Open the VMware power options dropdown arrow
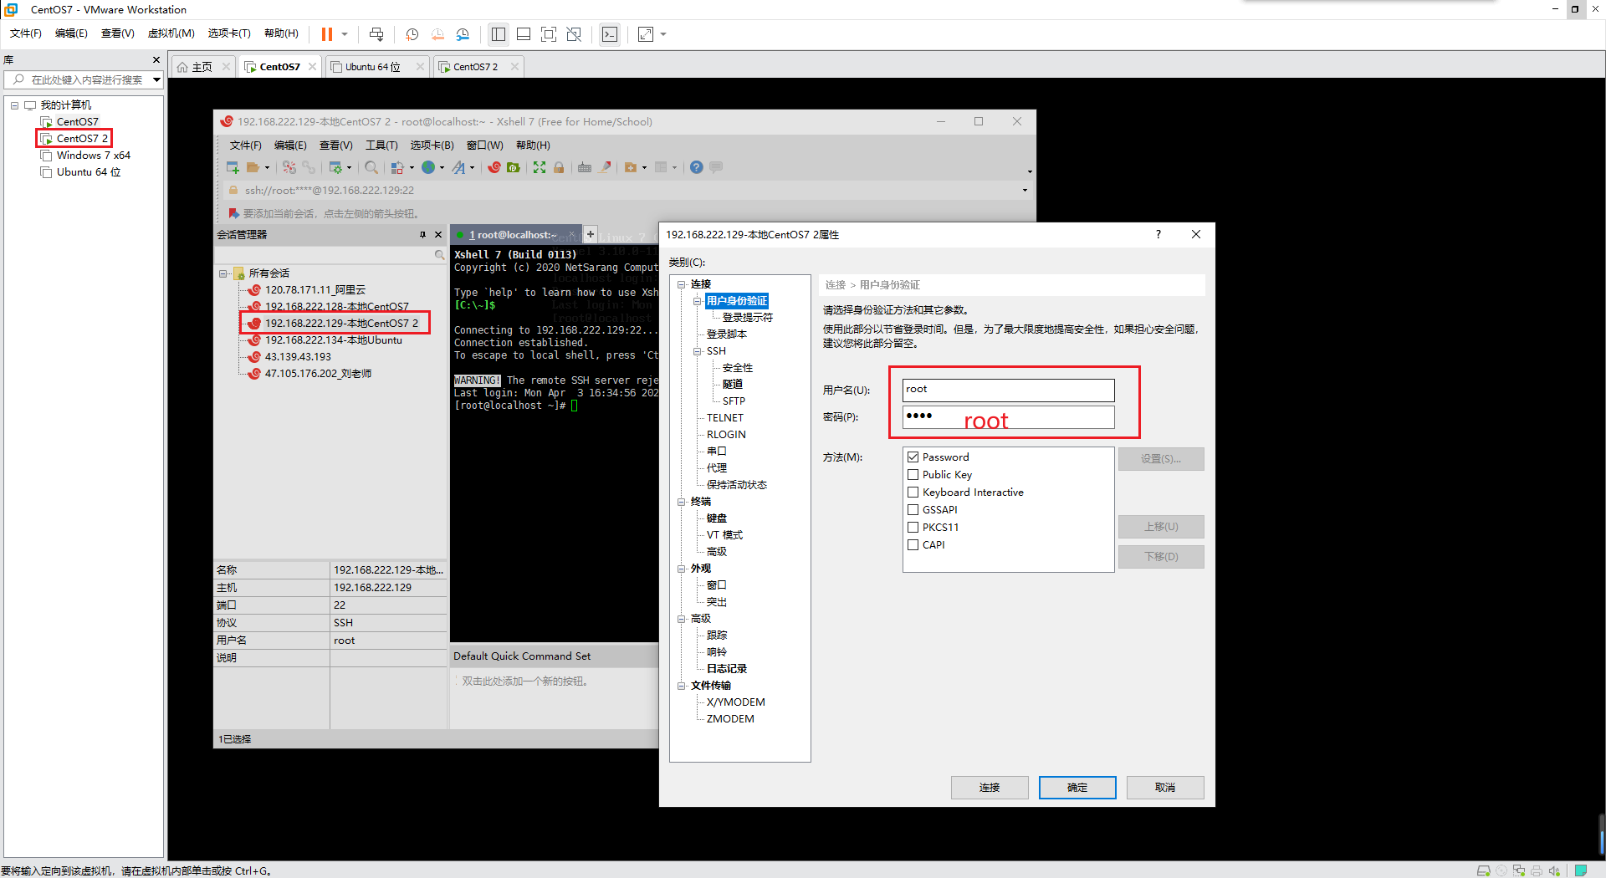Screen dimensions: 1606x878 coord(345,34)
